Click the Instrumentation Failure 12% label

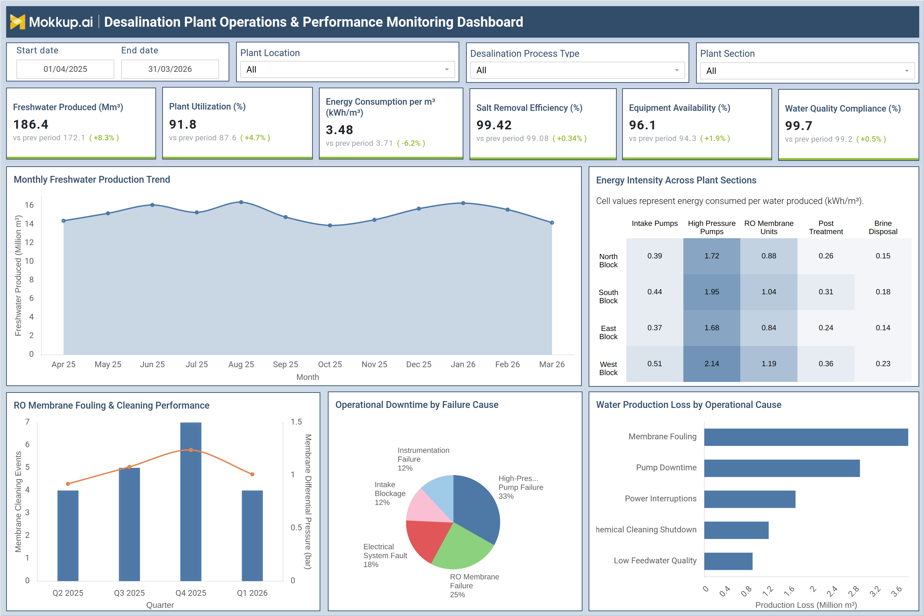point(423,459)
